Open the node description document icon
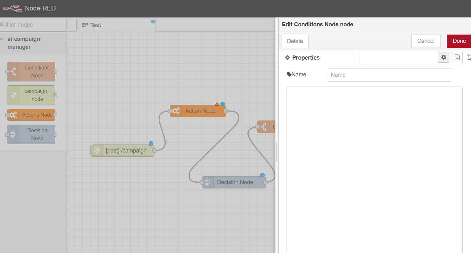 (x=457, y=57)
